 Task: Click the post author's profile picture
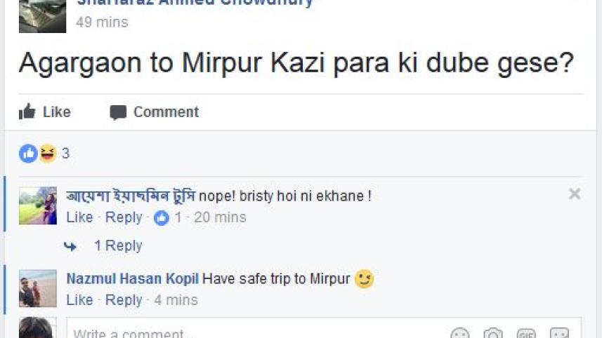click(x=42, y=16)
